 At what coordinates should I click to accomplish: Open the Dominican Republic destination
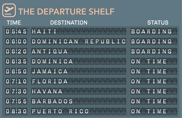[x=79, y=41]
